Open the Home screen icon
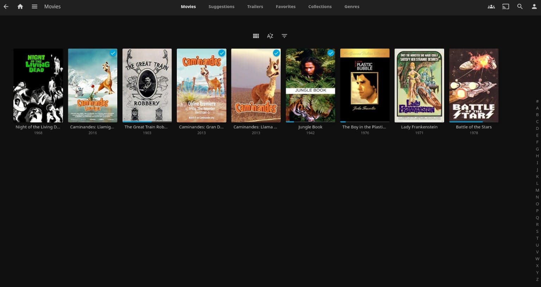This screenshot has width=541, height=287. click(x=20, y=6)
